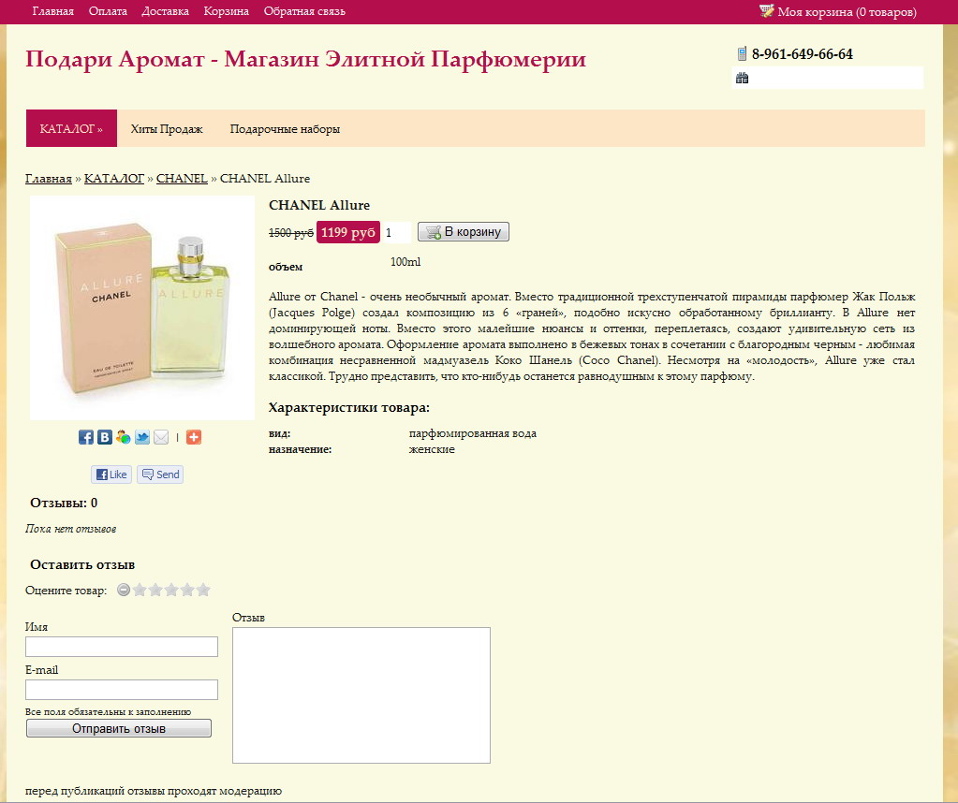The width and height of the screenshot is (958, 803).
Task: Go to CHANEL in breadcrumbs
Action: point(182,179)
